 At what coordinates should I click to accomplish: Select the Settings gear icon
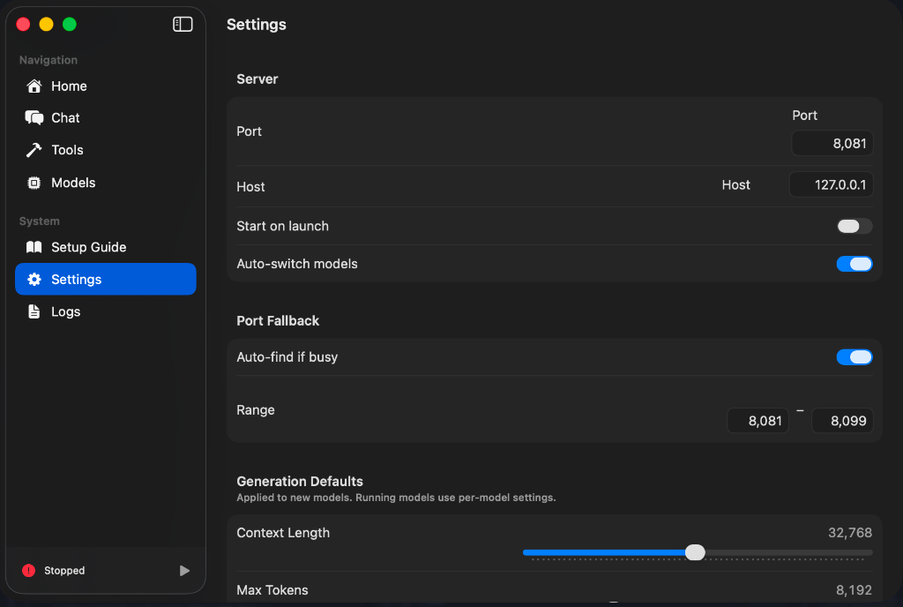[32, 279]
